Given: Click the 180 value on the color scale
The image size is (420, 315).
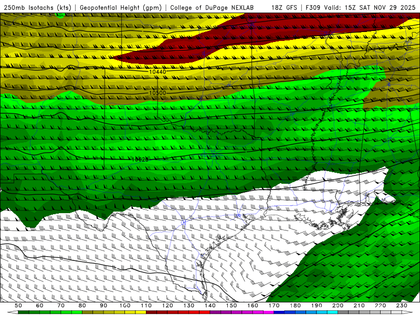Looking at the screenshot, I should 295,306.
